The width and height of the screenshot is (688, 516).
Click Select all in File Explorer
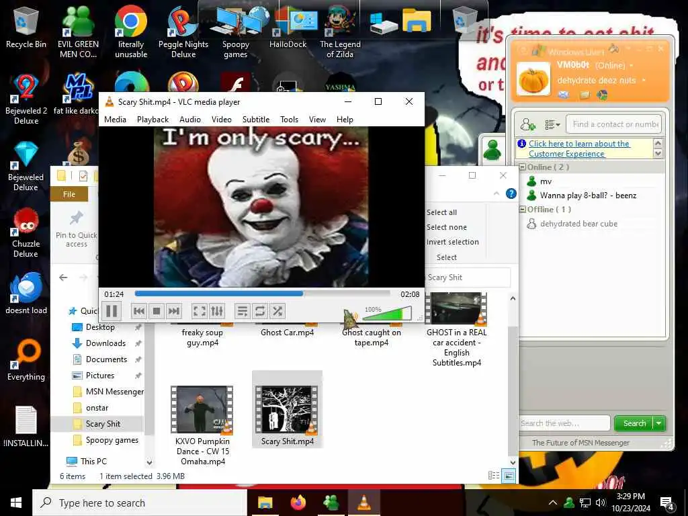(x=441, y=212)
